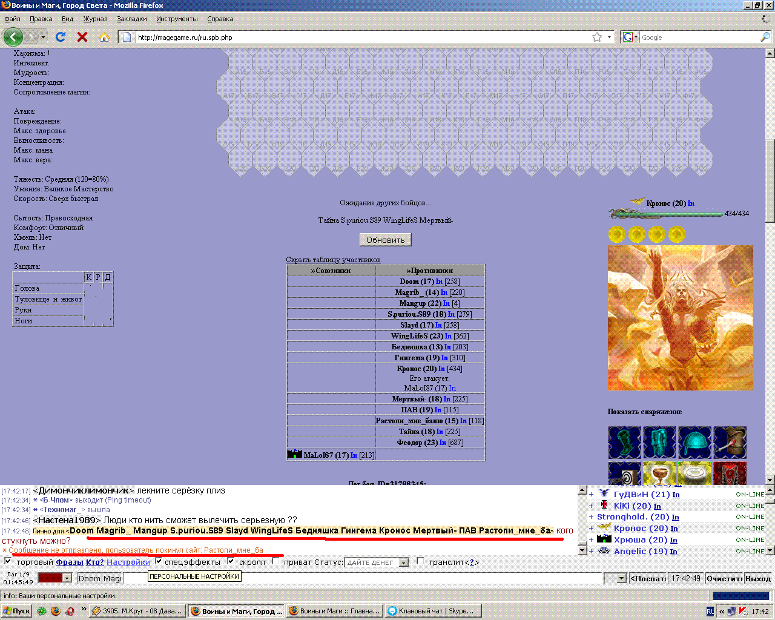Click the green boot equipment icon
The height and width of the screenshot is (620, 775).
[x=624, y=442]
